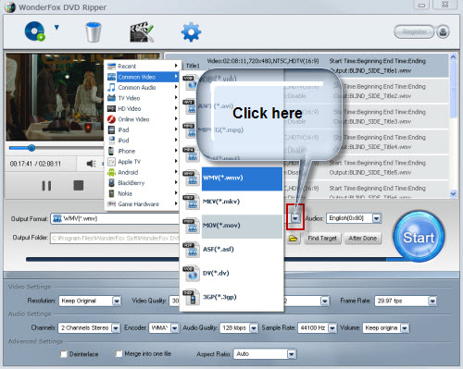Open the Channels 2 Channels Stereo dropdown
This screenshot has width=463, height=369.
(116, 328)
